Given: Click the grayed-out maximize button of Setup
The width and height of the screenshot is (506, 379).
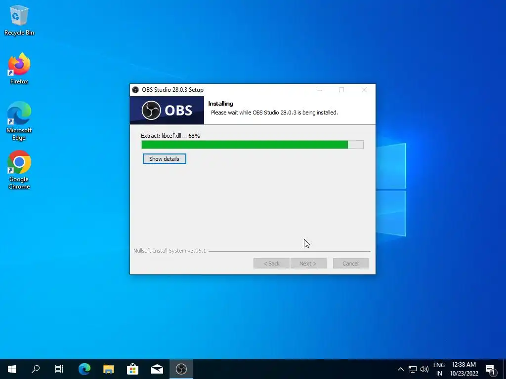Looking at the screenshot, I should pyautogui.click(x=341, y=90).
